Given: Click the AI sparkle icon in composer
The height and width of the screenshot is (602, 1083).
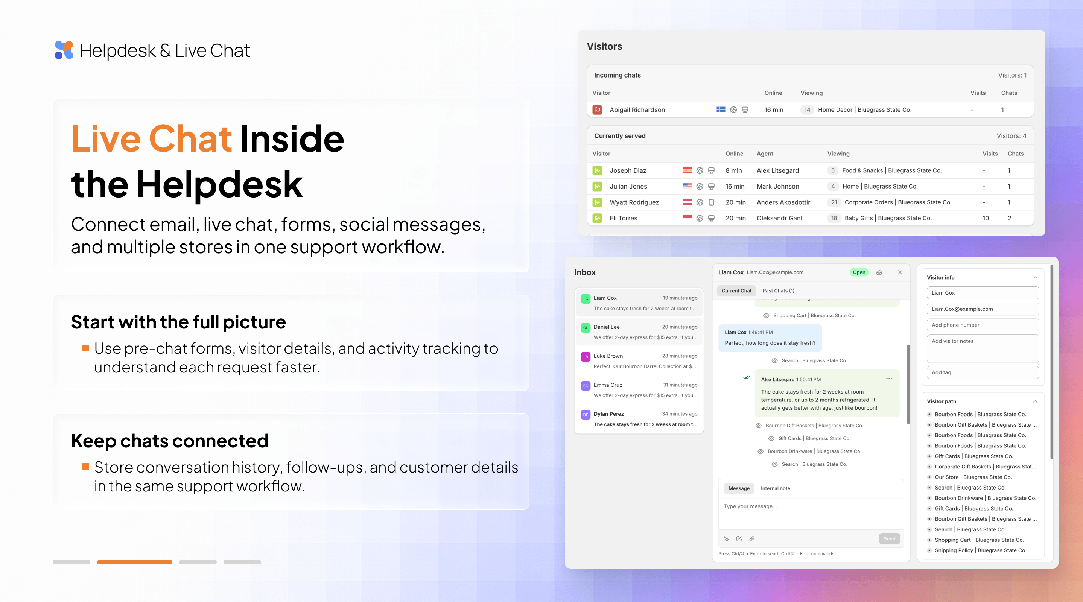Looking at the screenshot, I should [x=727, y=538].
